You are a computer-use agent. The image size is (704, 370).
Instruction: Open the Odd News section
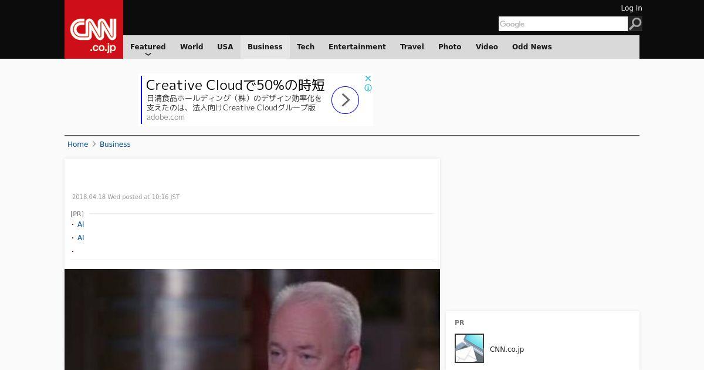tap(532, 47)
